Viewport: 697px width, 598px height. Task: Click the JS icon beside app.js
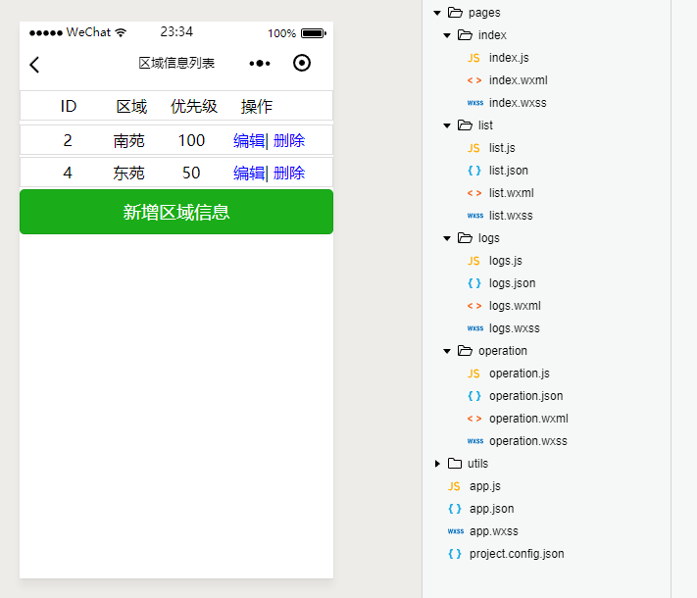tap(454, 486)
